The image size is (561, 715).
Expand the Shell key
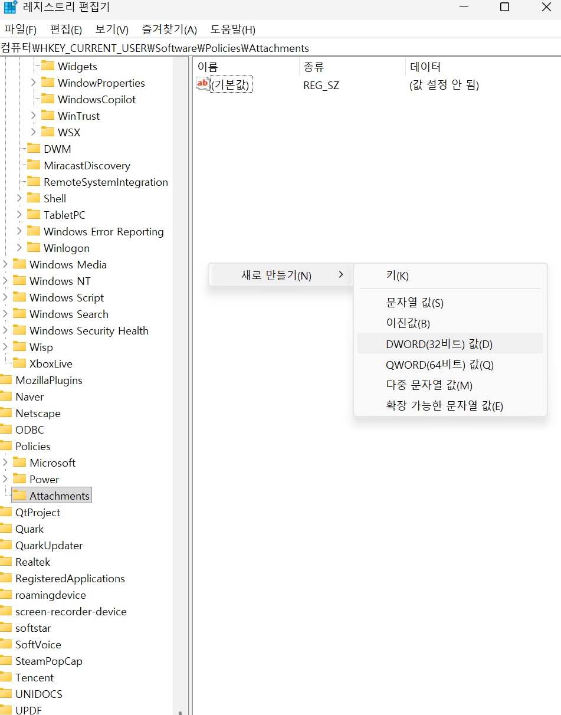19,198
